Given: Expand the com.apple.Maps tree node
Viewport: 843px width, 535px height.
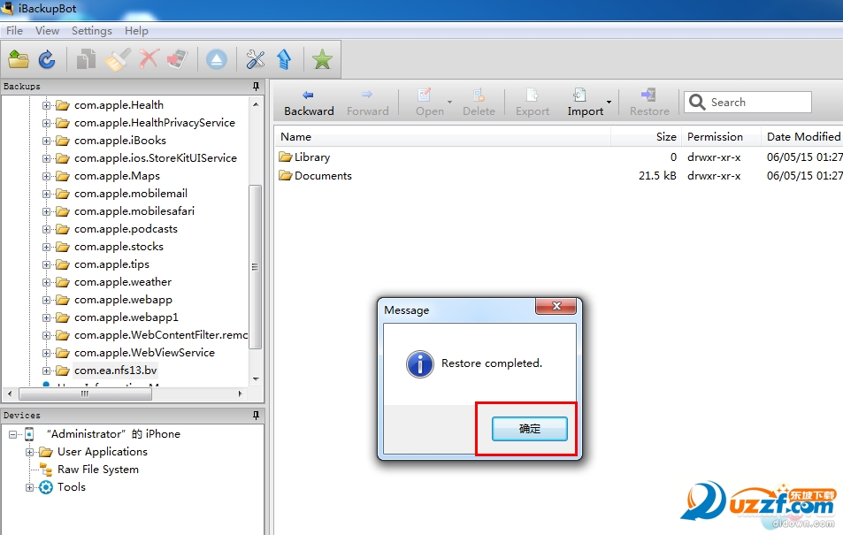Looking at the screenshot, I should (46, 176).
